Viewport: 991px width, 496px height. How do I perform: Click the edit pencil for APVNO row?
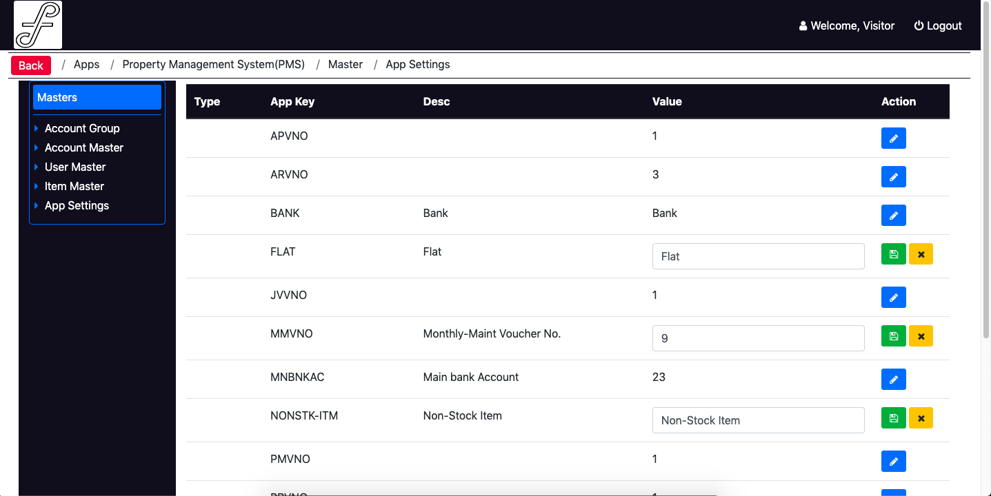tap(893, 138)
